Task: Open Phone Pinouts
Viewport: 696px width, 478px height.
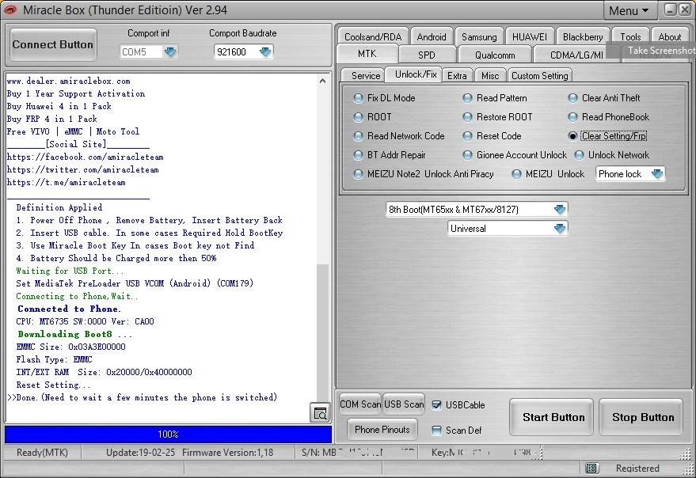Action: click(x=382, y=430)
